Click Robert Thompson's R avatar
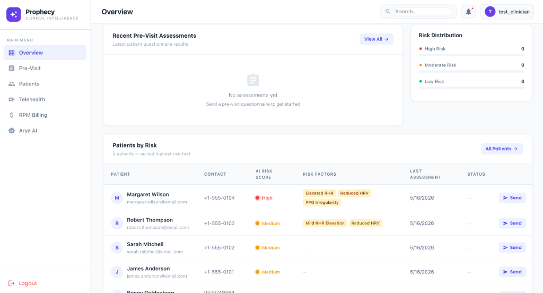The image size is (543, 293). [x=117, y=223]
